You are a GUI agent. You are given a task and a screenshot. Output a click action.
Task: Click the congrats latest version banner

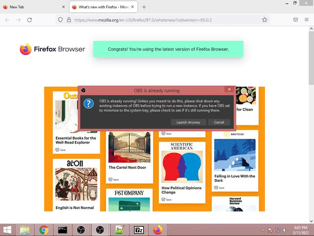(x=168, y=49)
